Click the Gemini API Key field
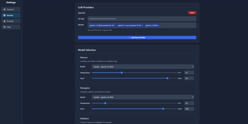 (x=142, y=19)
